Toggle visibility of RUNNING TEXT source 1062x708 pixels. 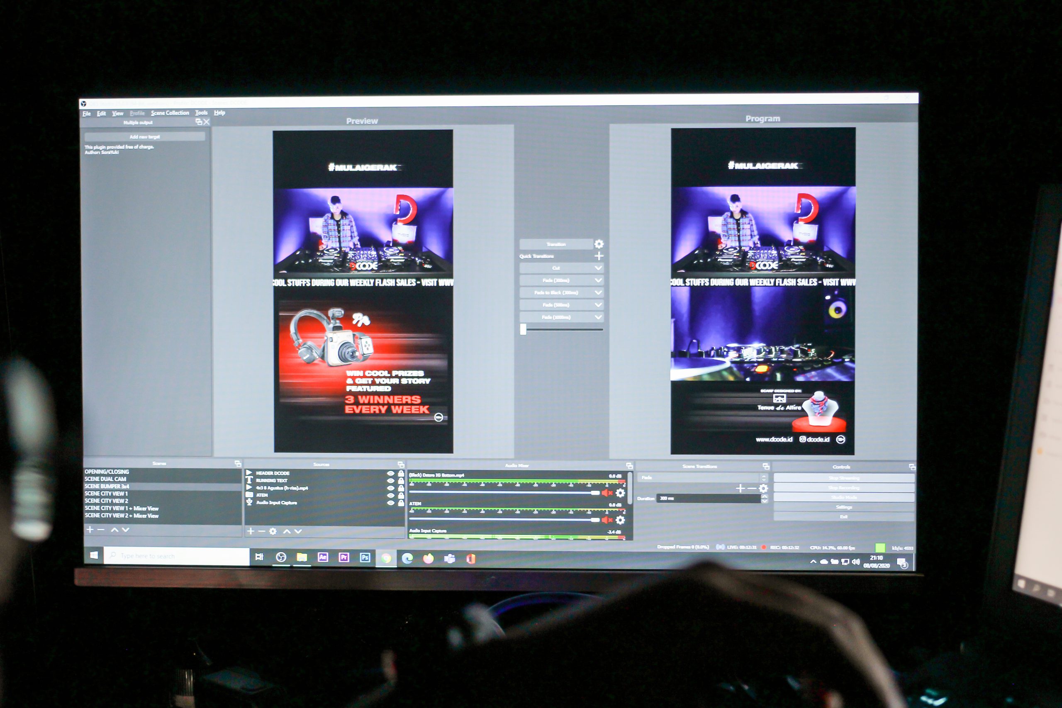point(390,480)
